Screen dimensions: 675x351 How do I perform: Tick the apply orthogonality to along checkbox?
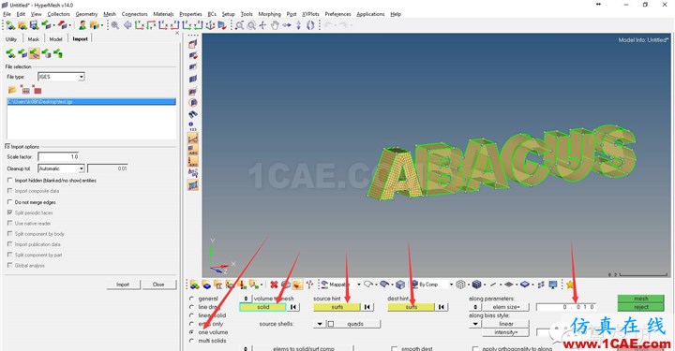click(475, 348)
